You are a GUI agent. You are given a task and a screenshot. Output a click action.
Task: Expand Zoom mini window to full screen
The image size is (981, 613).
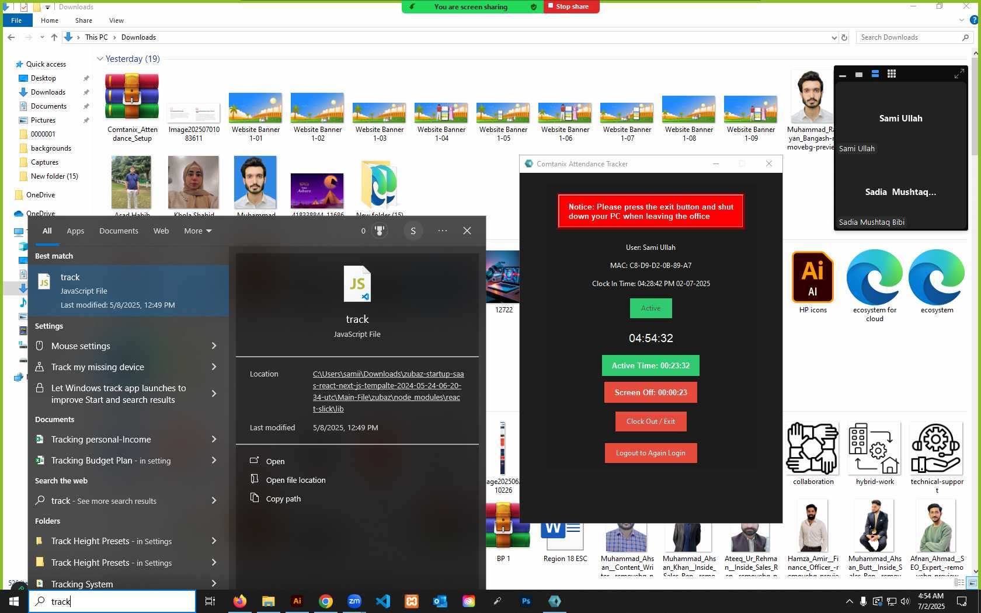pos(959,74)
